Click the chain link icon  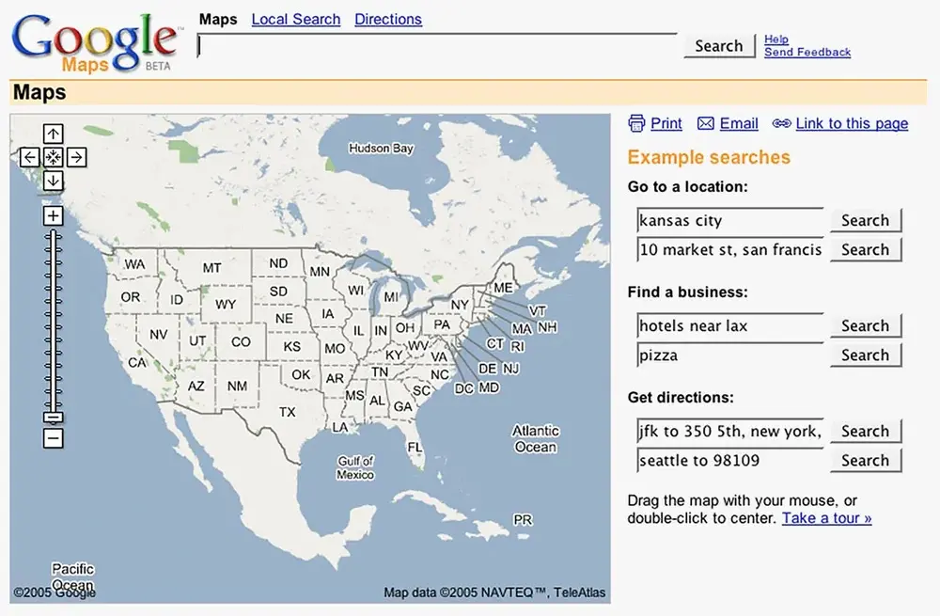[x=781, y=123]
